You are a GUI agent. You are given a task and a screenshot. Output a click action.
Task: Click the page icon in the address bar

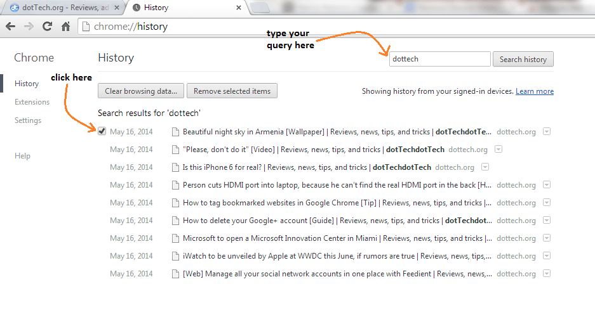tap(86, 27)
